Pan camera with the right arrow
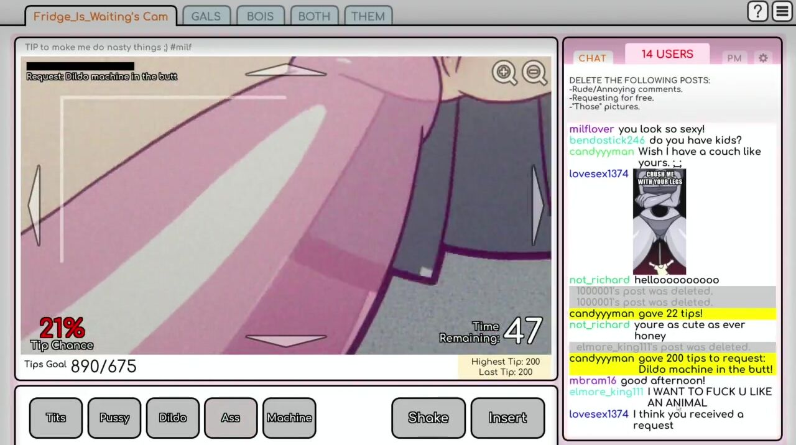Screen dimensions: 796x445 [x=537, y=205]
